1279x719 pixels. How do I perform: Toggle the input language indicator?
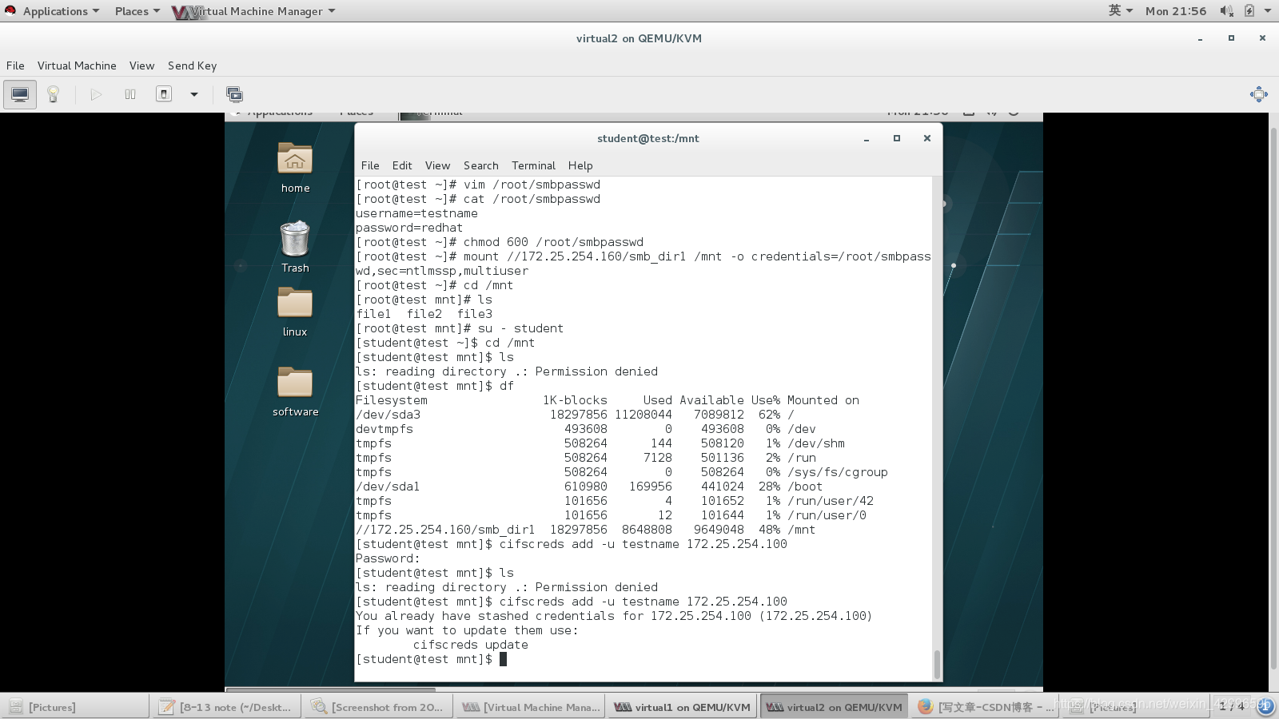[1120, 10]
